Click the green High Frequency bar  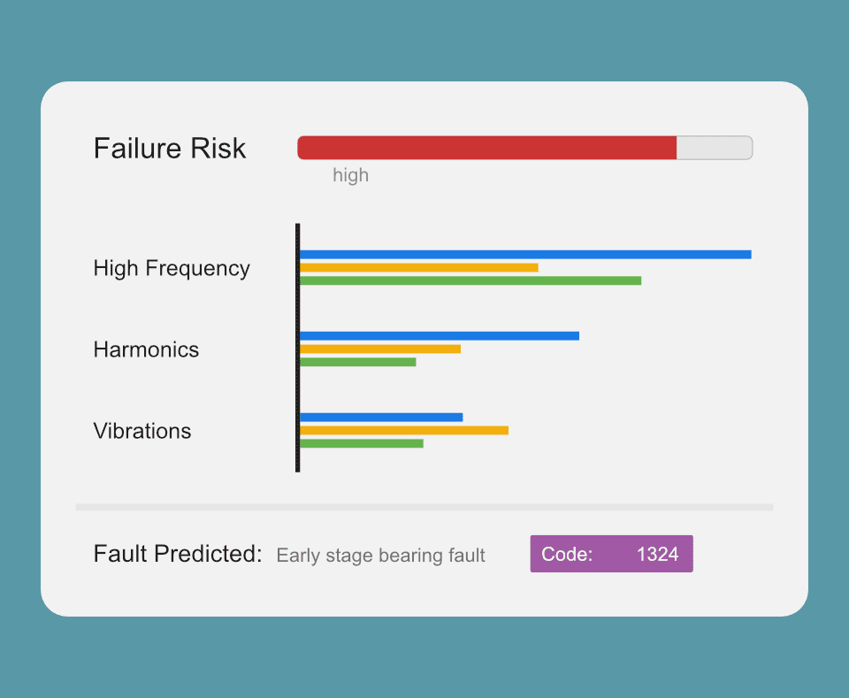[470, 280]
